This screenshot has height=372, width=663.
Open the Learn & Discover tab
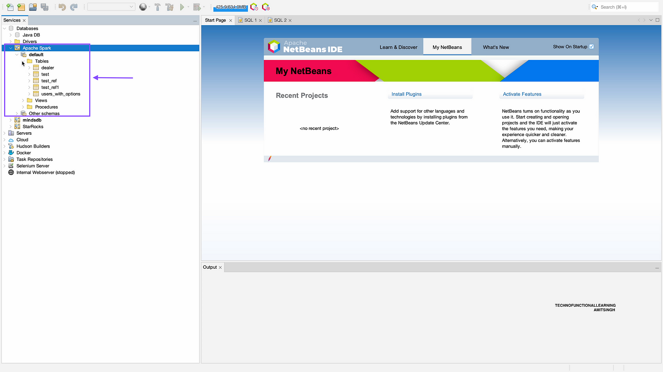[398, 47]
